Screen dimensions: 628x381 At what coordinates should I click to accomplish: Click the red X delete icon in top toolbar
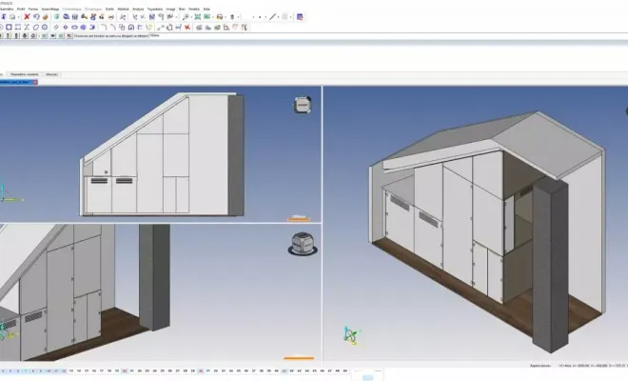click(x=27, y=17)
